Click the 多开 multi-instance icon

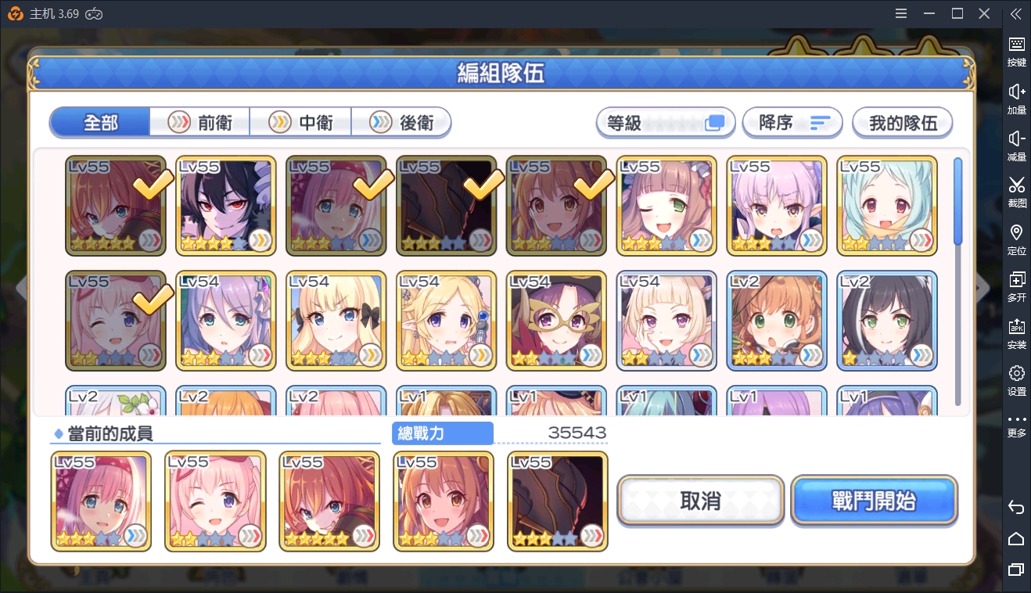click(1016, 279)
